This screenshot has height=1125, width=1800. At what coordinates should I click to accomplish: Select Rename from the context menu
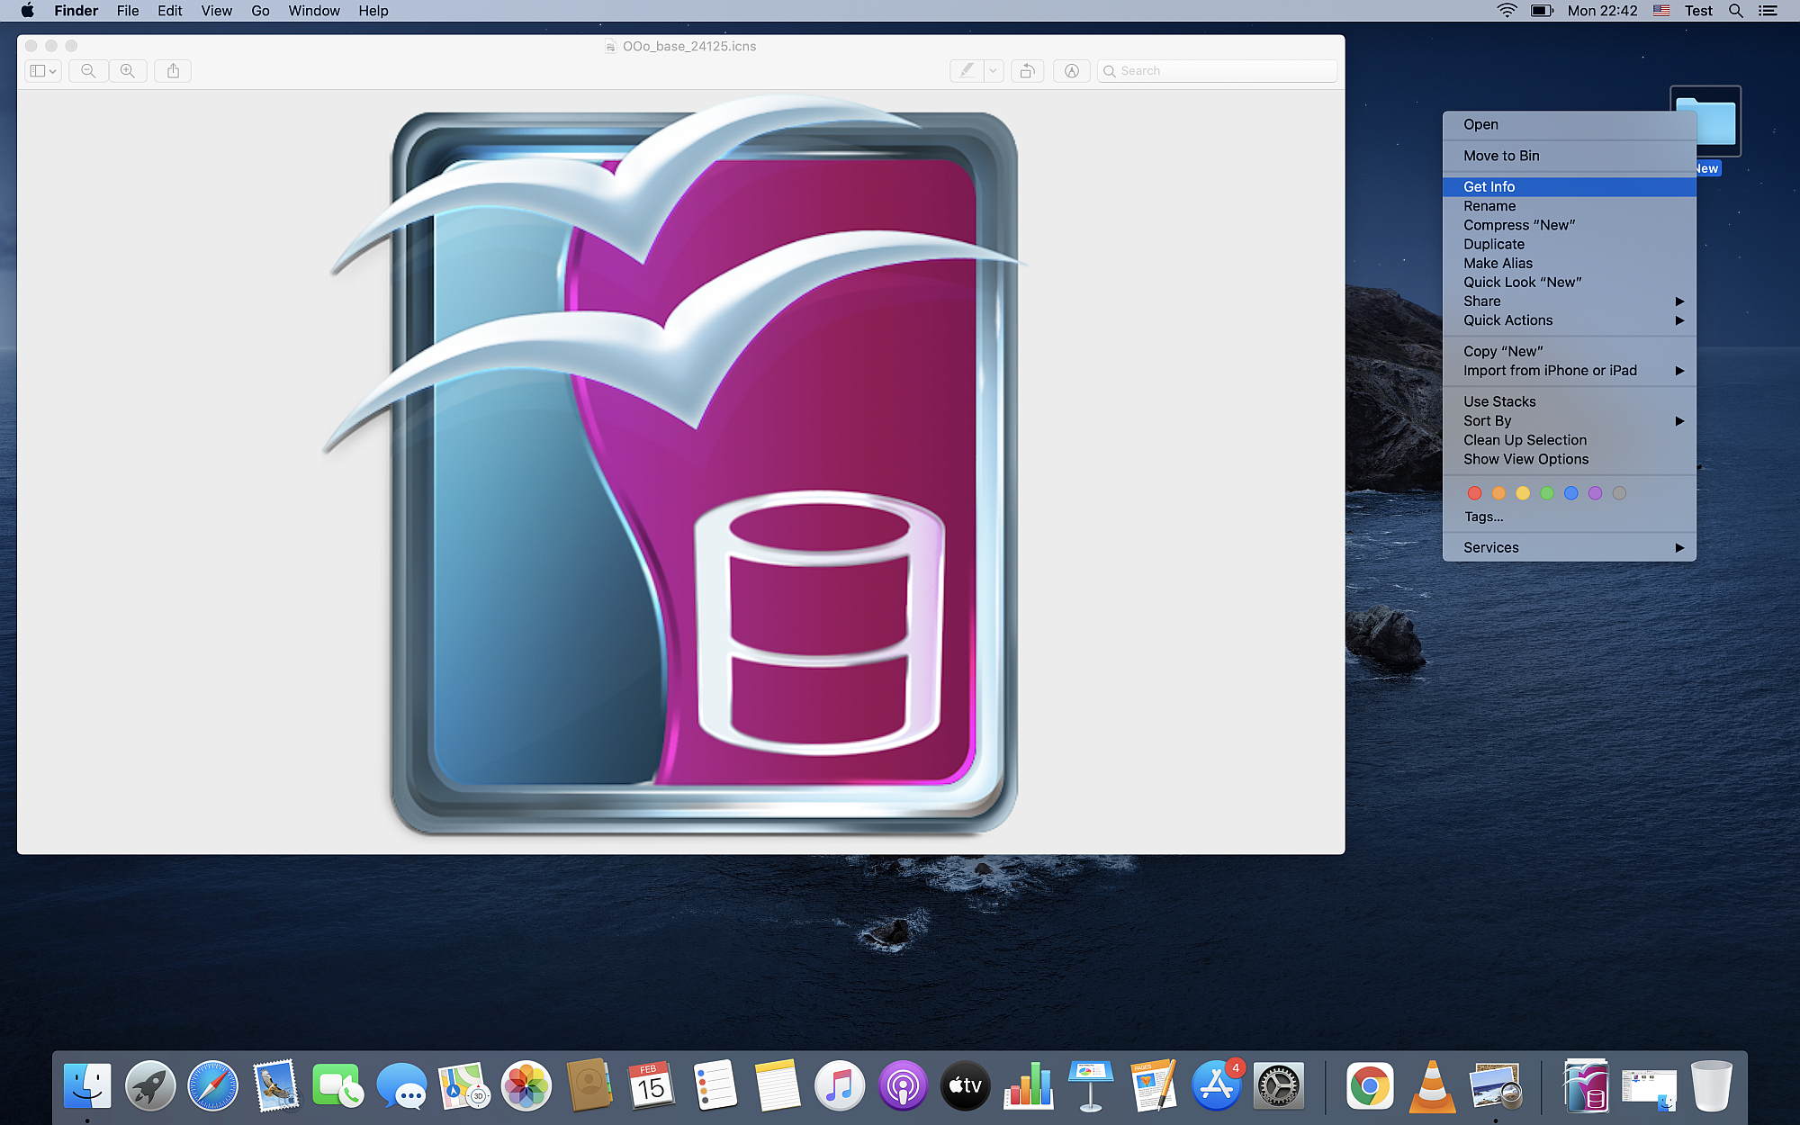[1490, 205]
